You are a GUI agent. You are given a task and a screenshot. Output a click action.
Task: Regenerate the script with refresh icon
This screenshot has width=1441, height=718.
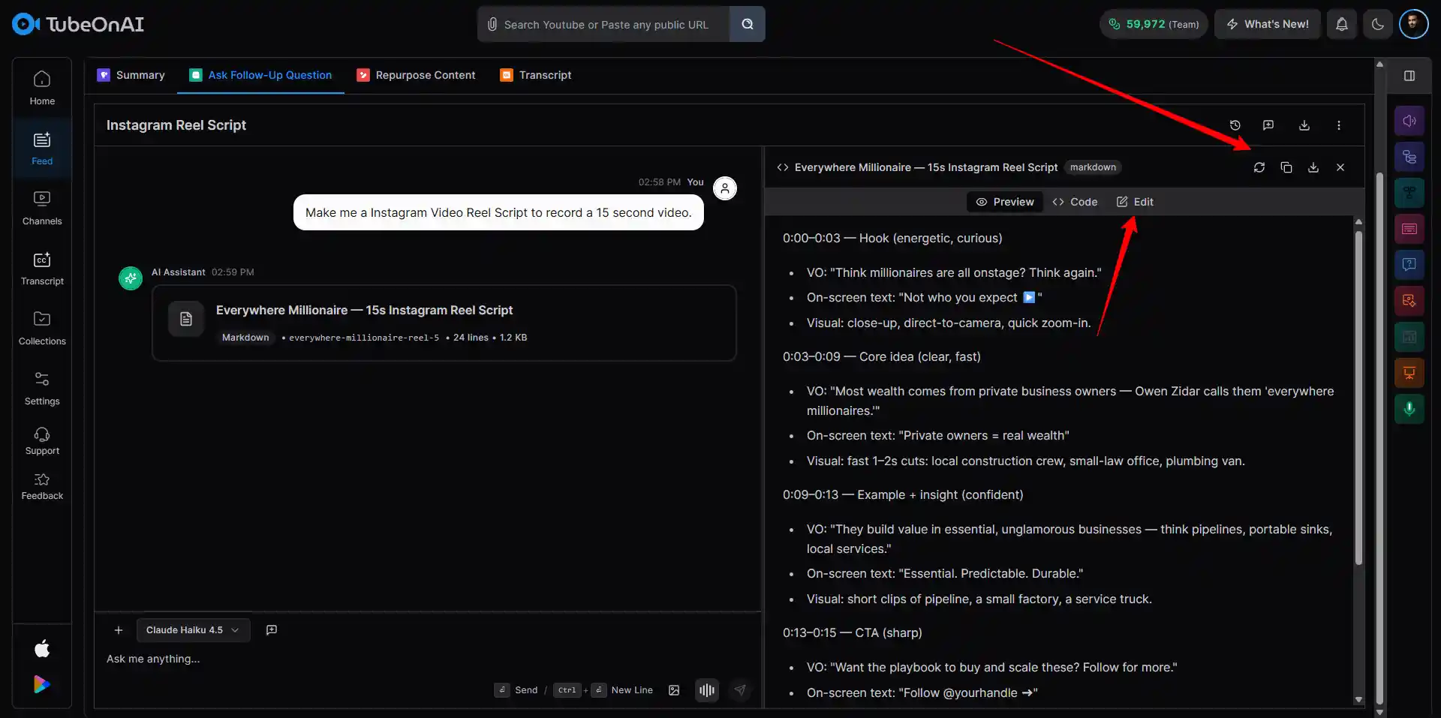(1259, 167)
